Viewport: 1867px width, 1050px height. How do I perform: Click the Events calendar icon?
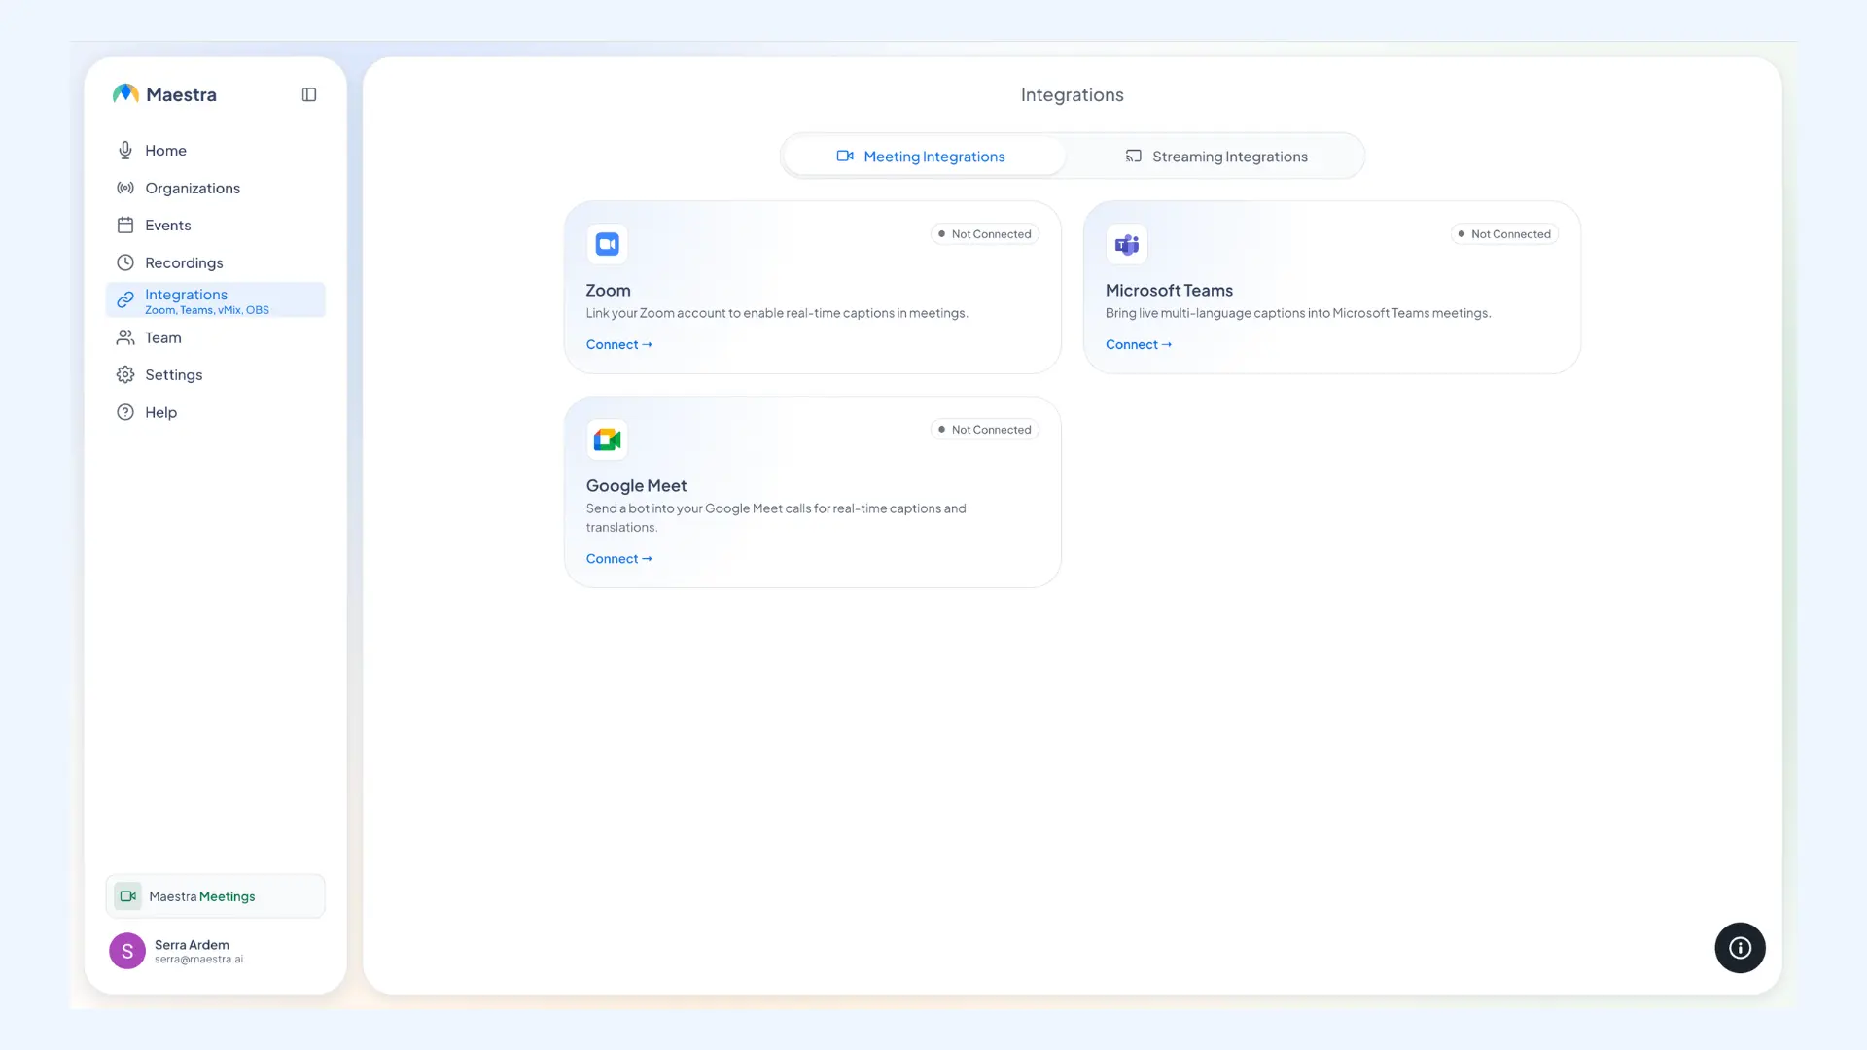point(125,225)
